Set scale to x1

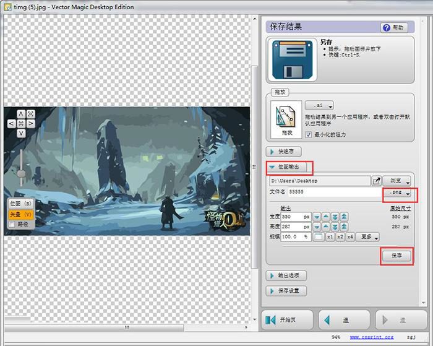(x=330, y=237)
